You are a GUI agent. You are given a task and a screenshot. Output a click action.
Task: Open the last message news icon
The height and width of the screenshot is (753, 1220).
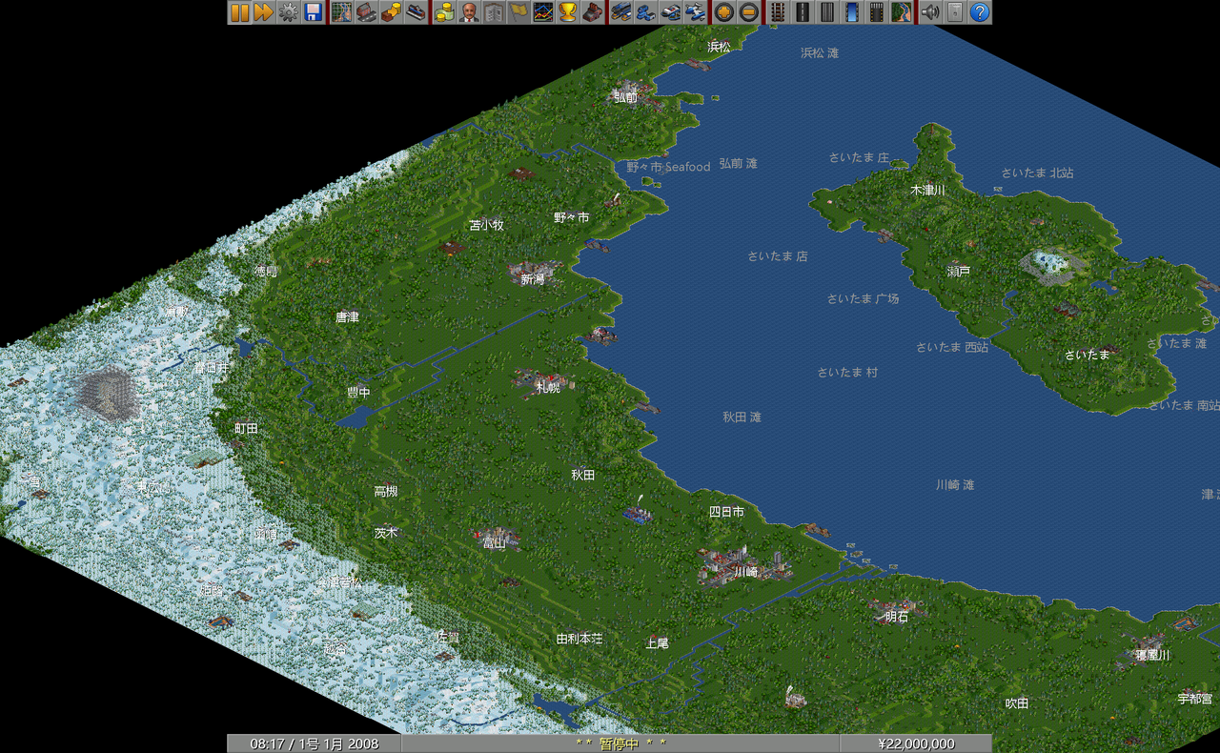pos(955,12)
